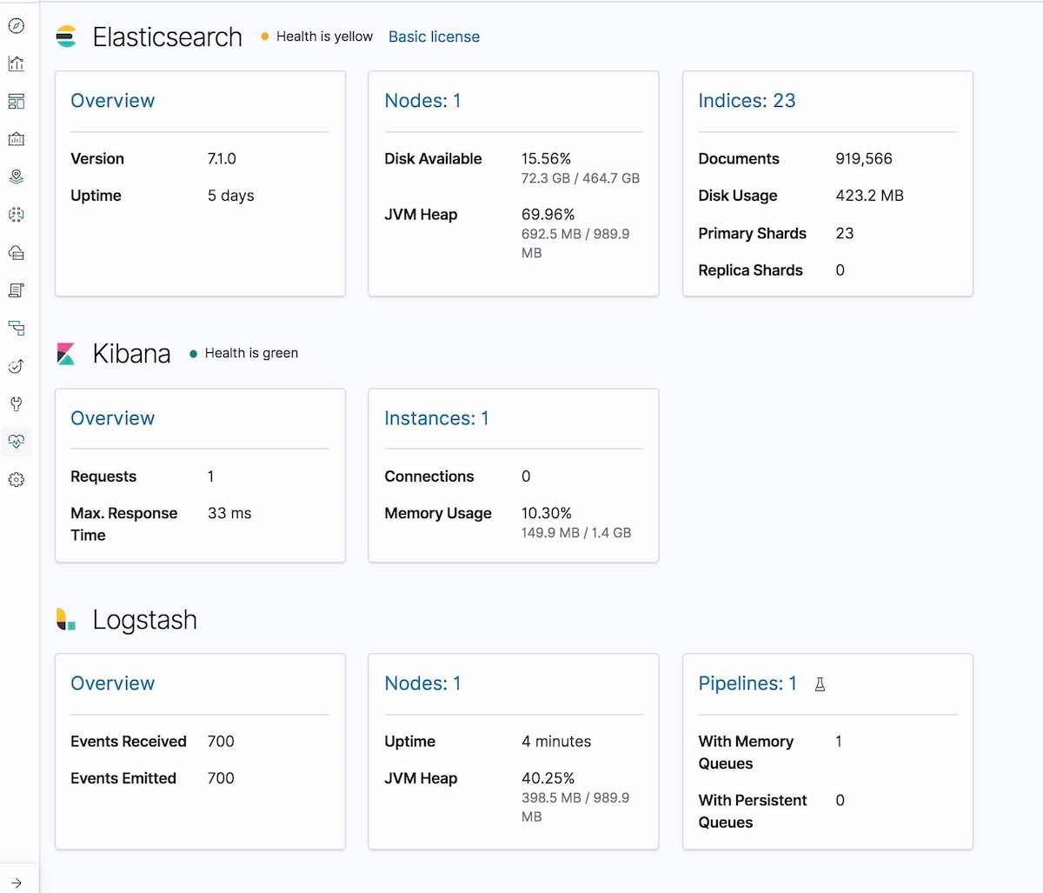The image size is (1043, 893).
Task: Open the Canvas app icon
Action: point(16,138)
